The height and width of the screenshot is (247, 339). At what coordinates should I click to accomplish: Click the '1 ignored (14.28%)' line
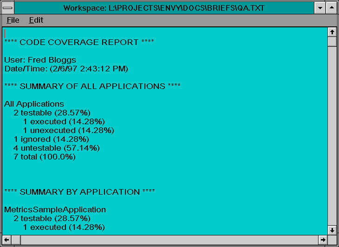(x=51, y=139)
